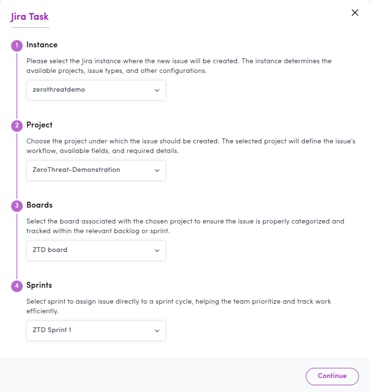Expand the chevron on the instance selector

tap(157, 90)
